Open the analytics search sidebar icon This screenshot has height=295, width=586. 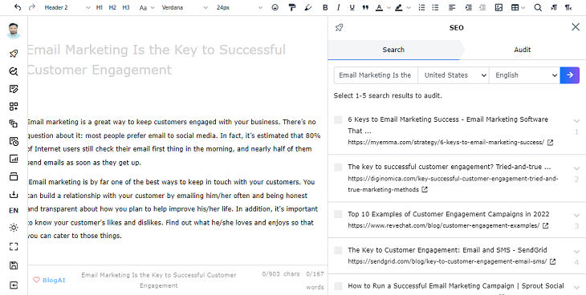14,71
